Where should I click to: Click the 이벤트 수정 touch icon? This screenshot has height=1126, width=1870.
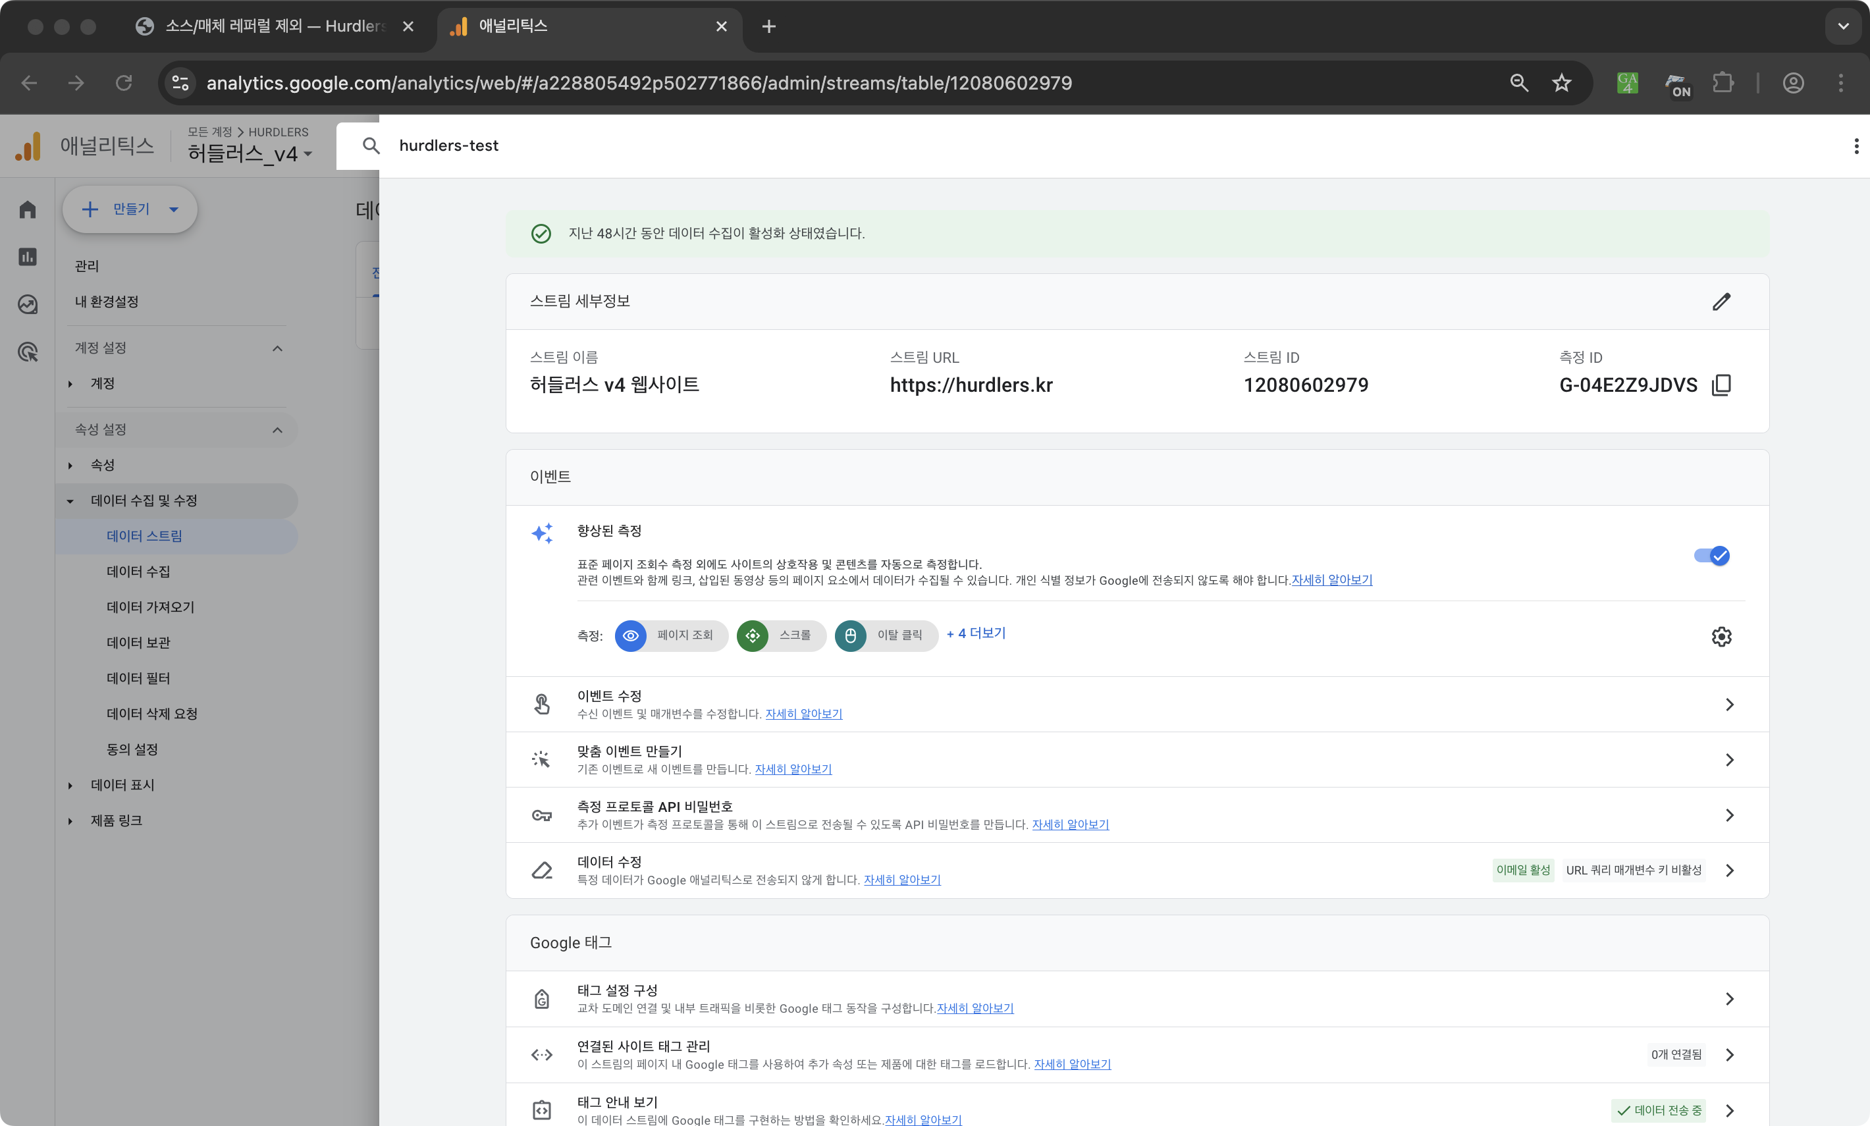[542, 705]
